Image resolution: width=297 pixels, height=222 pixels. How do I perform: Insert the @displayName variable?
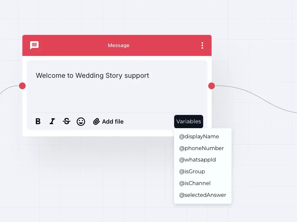199,136
